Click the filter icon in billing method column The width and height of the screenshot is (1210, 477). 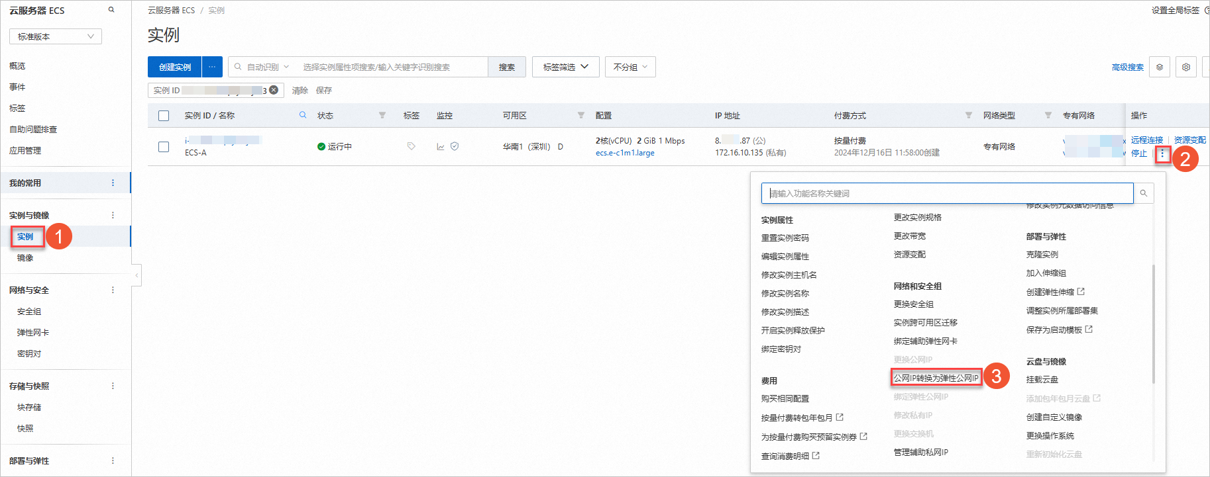969,115
